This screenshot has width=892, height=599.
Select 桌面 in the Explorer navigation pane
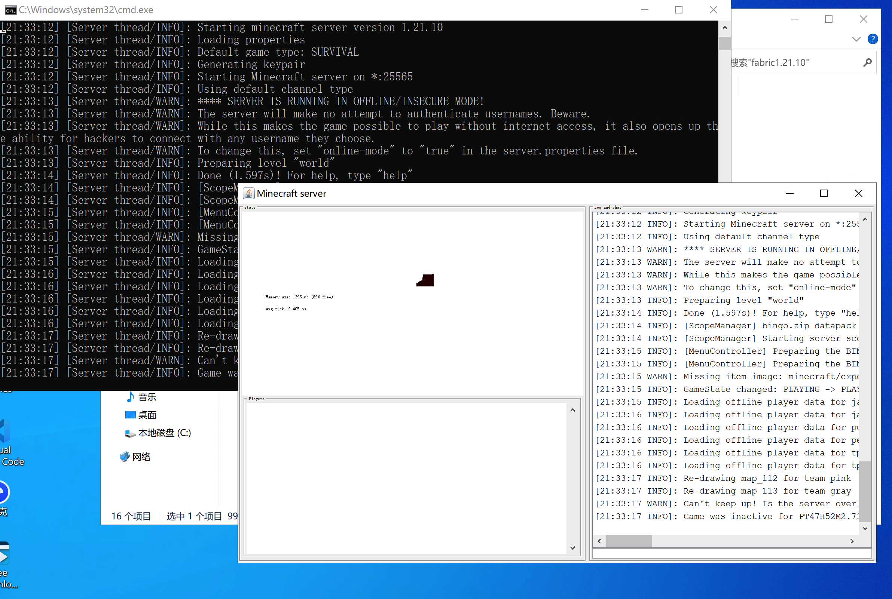141,415
